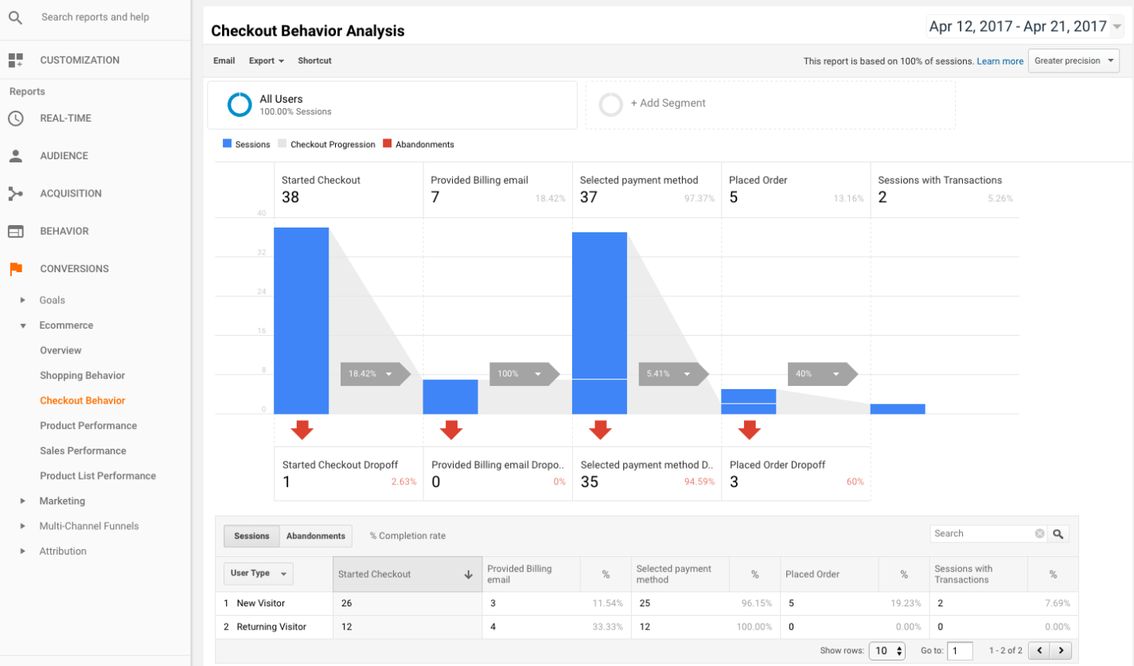Screen dimensions: 1134x666
Task: Open the Real-Time reports section
Action: click(x=17, y=118)
